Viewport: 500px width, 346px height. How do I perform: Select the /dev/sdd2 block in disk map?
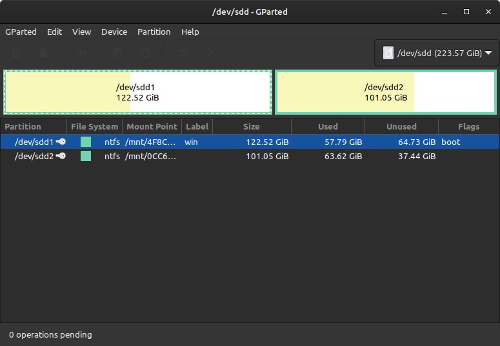tap(386, 92)
